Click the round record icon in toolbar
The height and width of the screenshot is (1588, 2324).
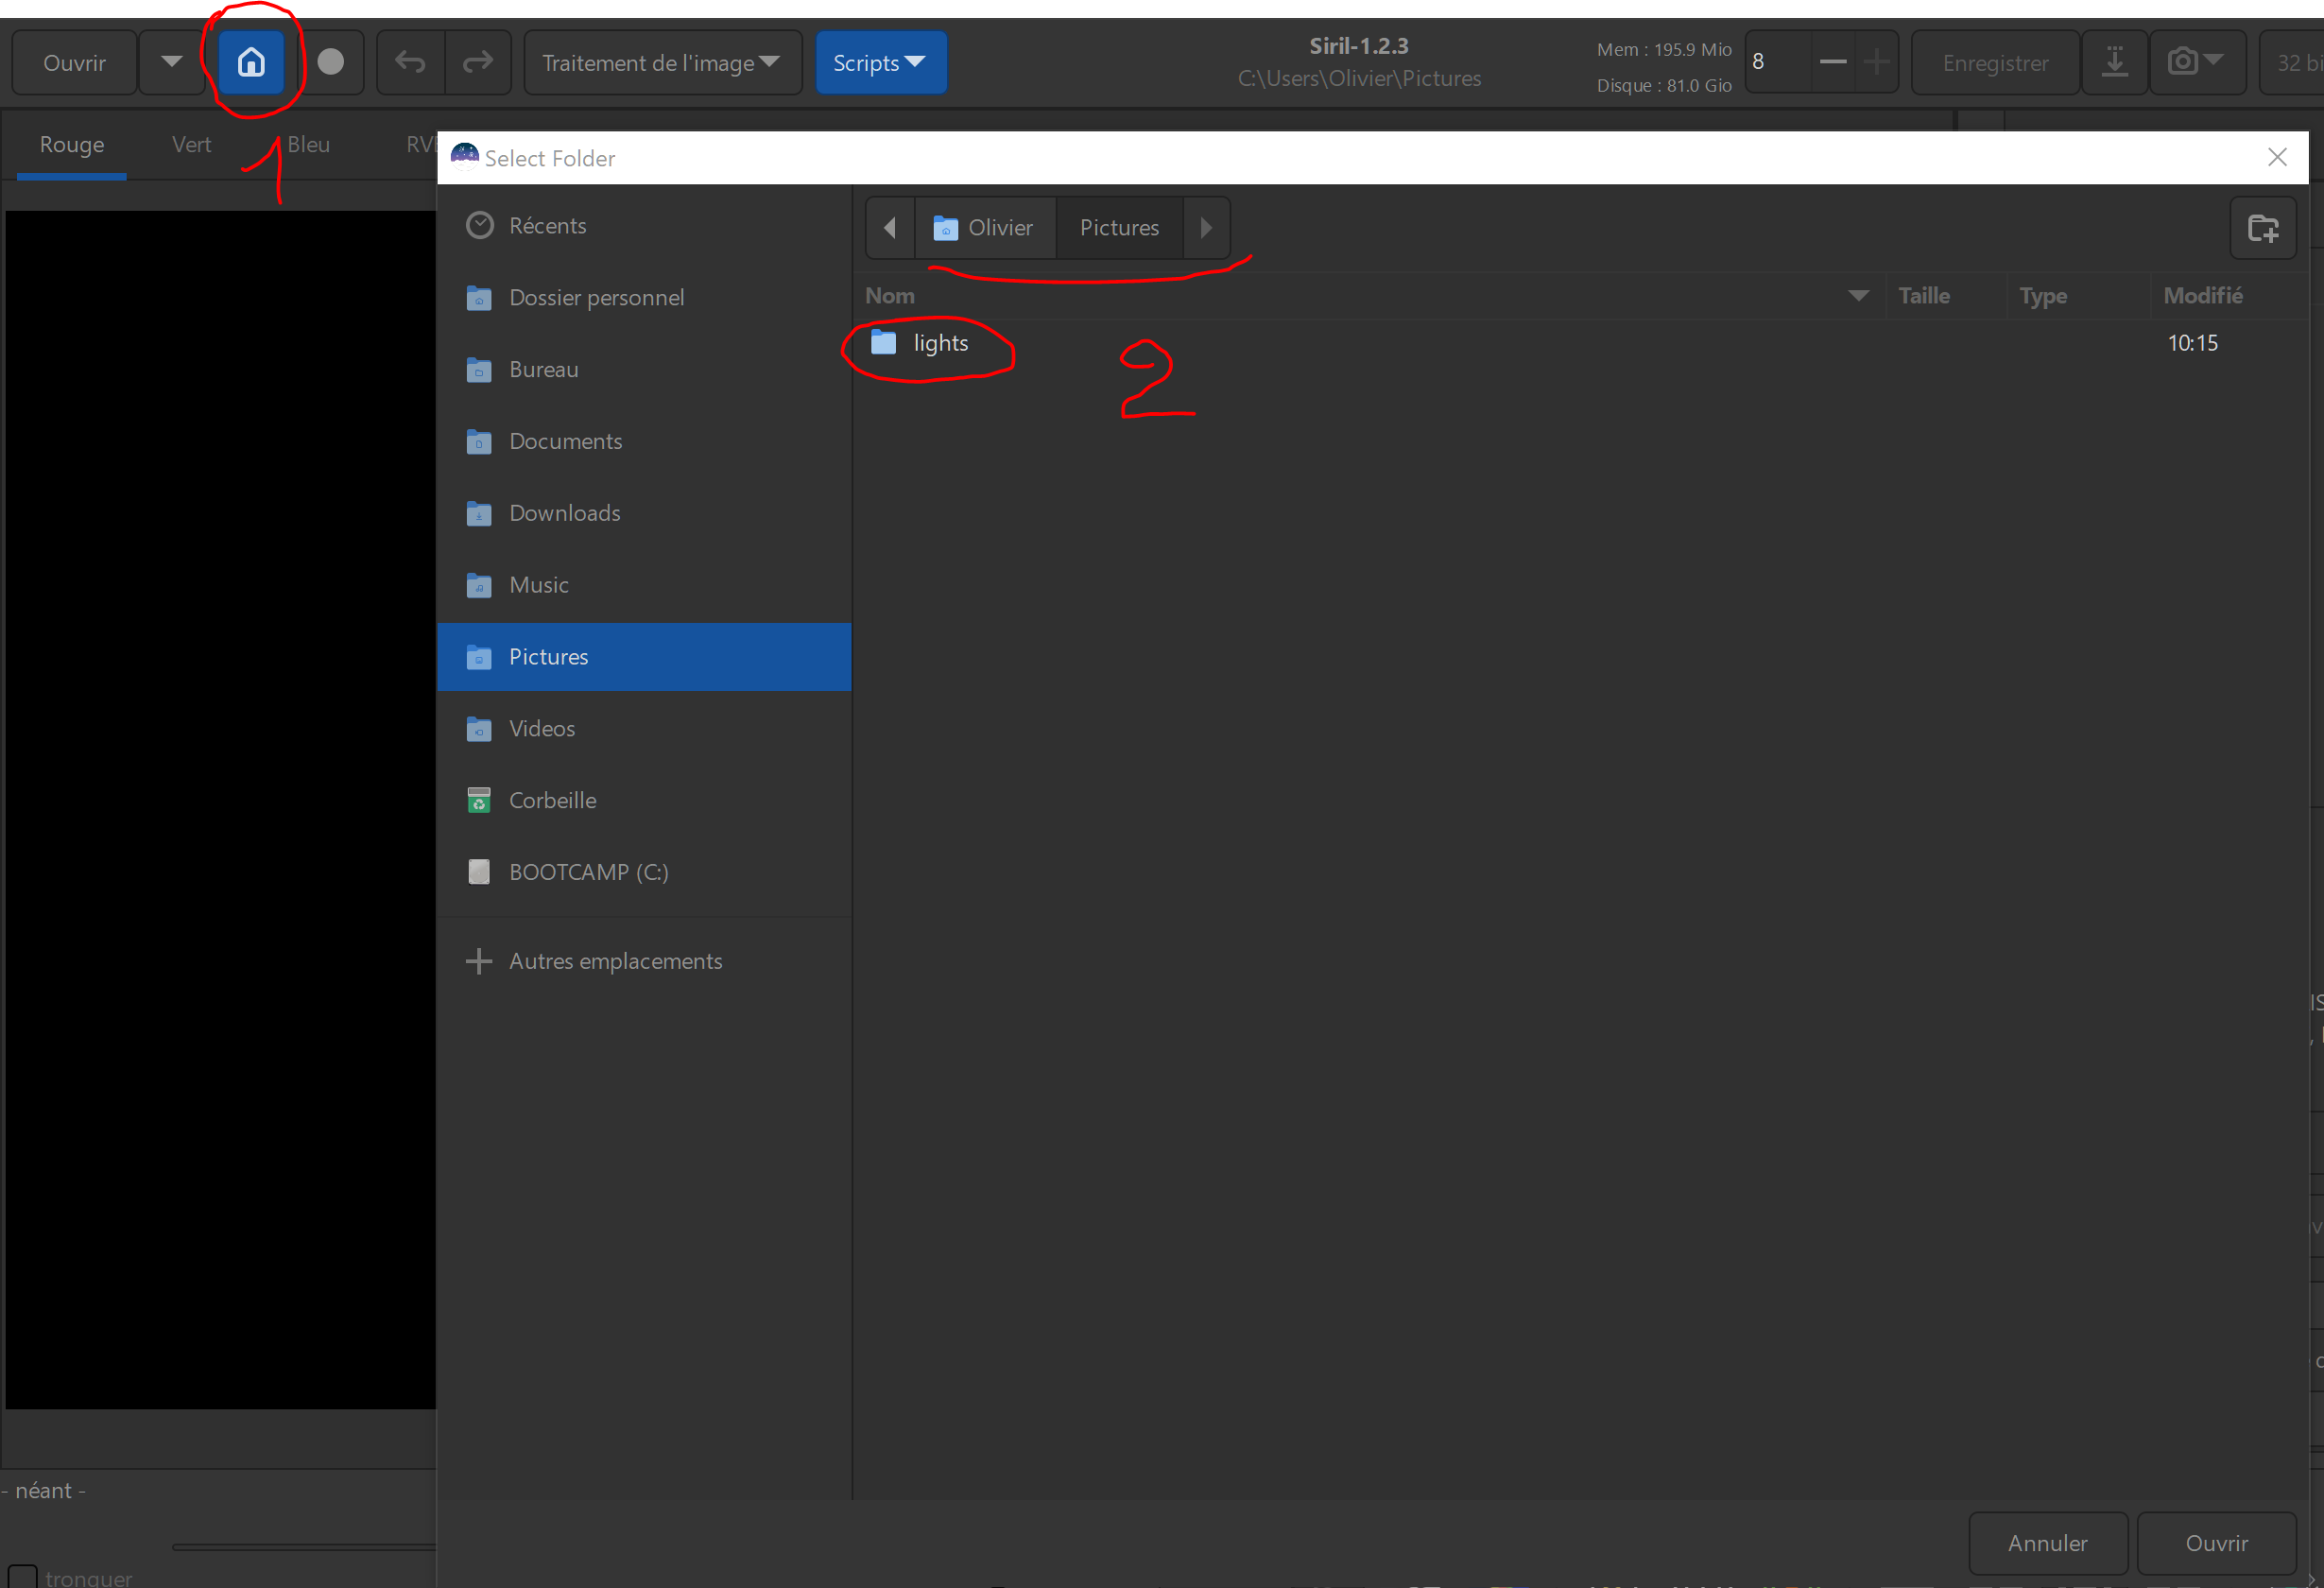click(331, 62)
